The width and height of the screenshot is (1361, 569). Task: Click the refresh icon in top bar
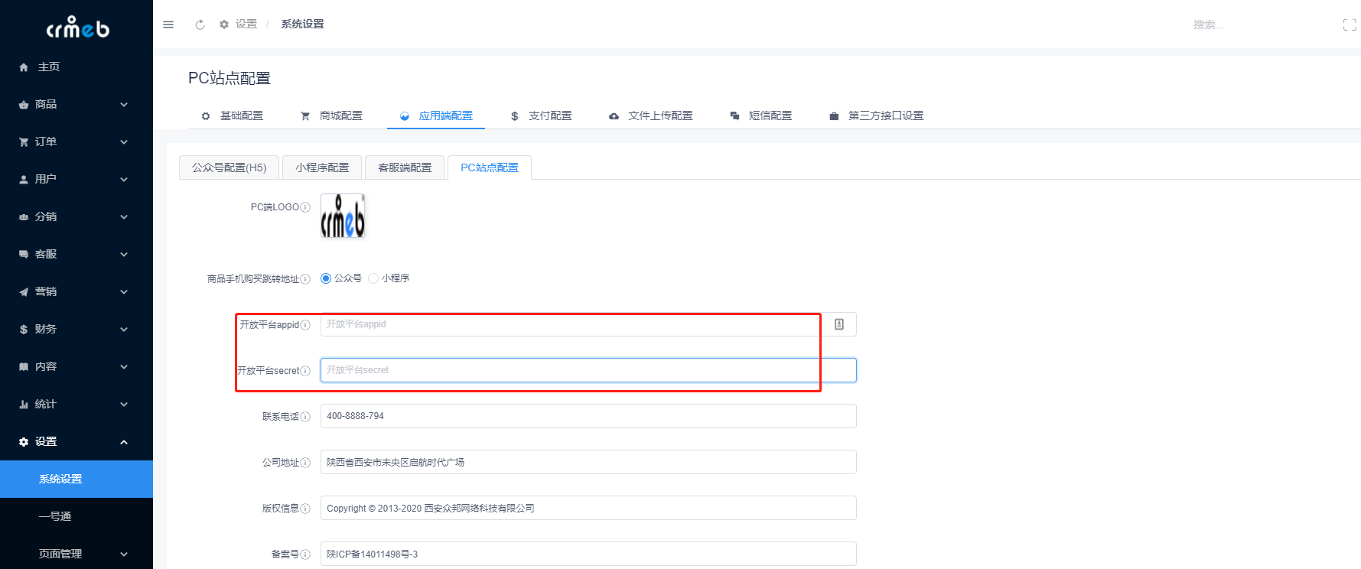pos(200,24)
